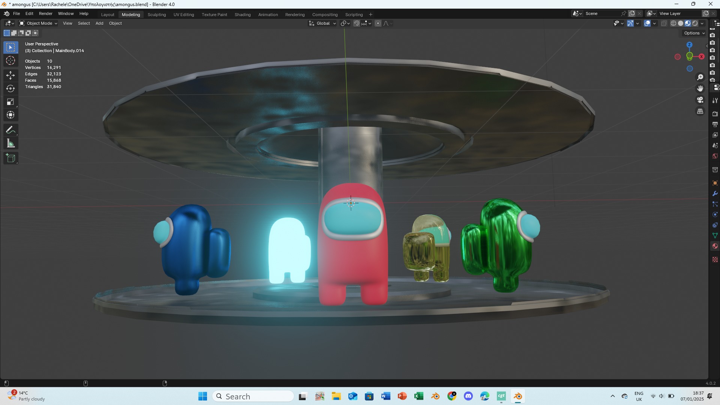Open the World properties tab

[715, 156]
